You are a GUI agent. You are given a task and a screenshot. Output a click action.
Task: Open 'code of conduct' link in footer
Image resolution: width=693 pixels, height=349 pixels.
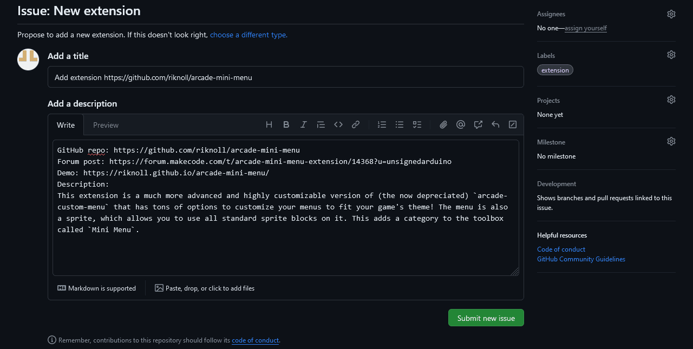click(x=255, y=340)
